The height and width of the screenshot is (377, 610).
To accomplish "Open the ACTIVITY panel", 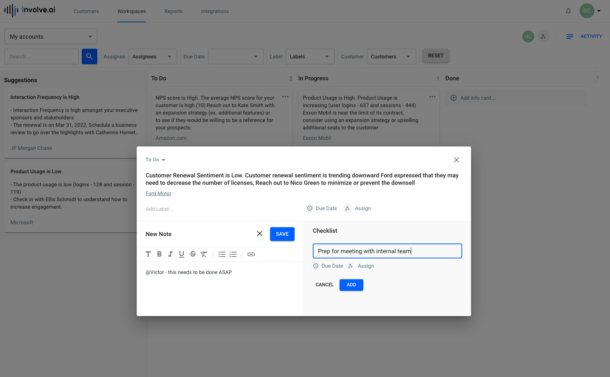I will [591, 36].
